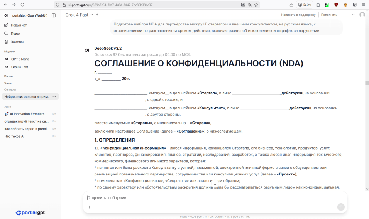The width and height of the screenshot is (369, 219).
Task: Open attachment plus menu below message input
Action: tap(89, 207)
